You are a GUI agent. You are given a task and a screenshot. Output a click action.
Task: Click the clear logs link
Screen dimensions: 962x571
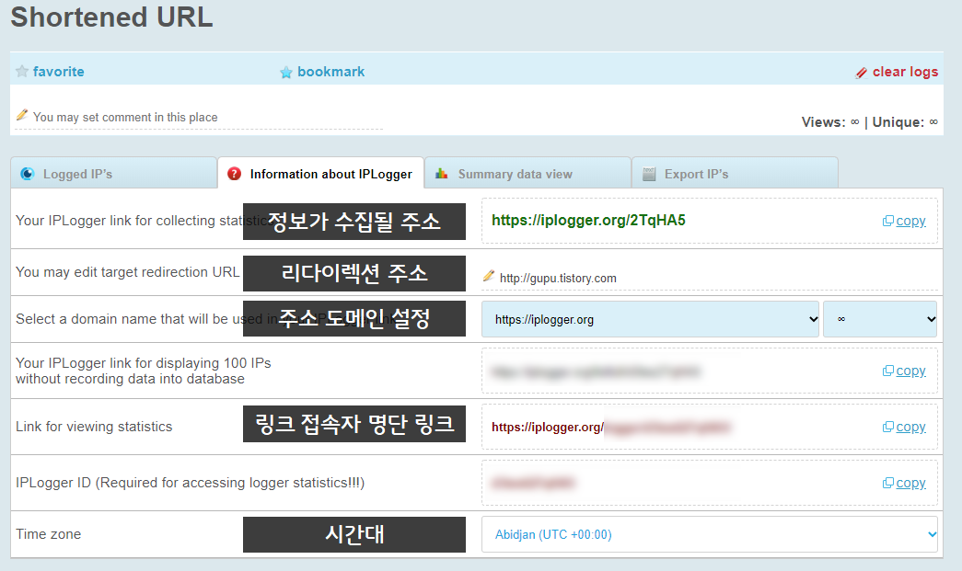click(x=905, y=72)
